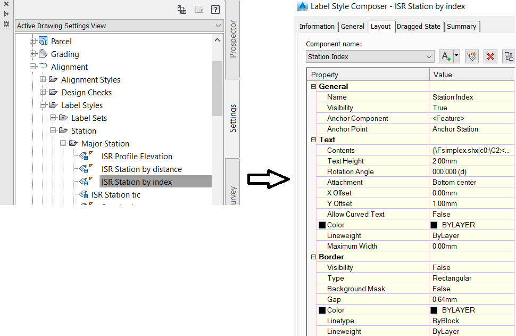Open the Active Drawing Settings View dropdown
516x336 pixels.
[218, 26]
